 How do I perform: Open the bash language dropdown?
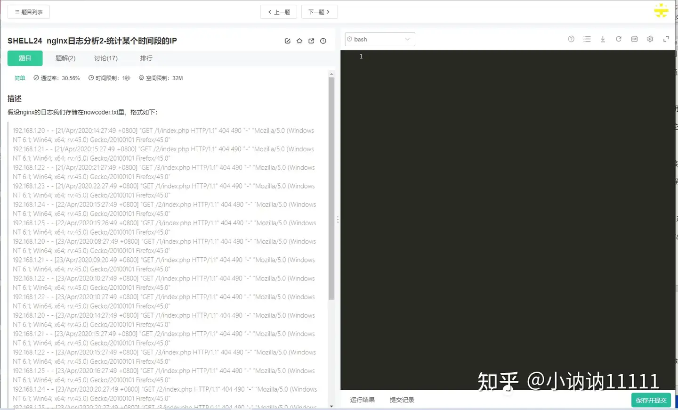[x=380, y=39]
